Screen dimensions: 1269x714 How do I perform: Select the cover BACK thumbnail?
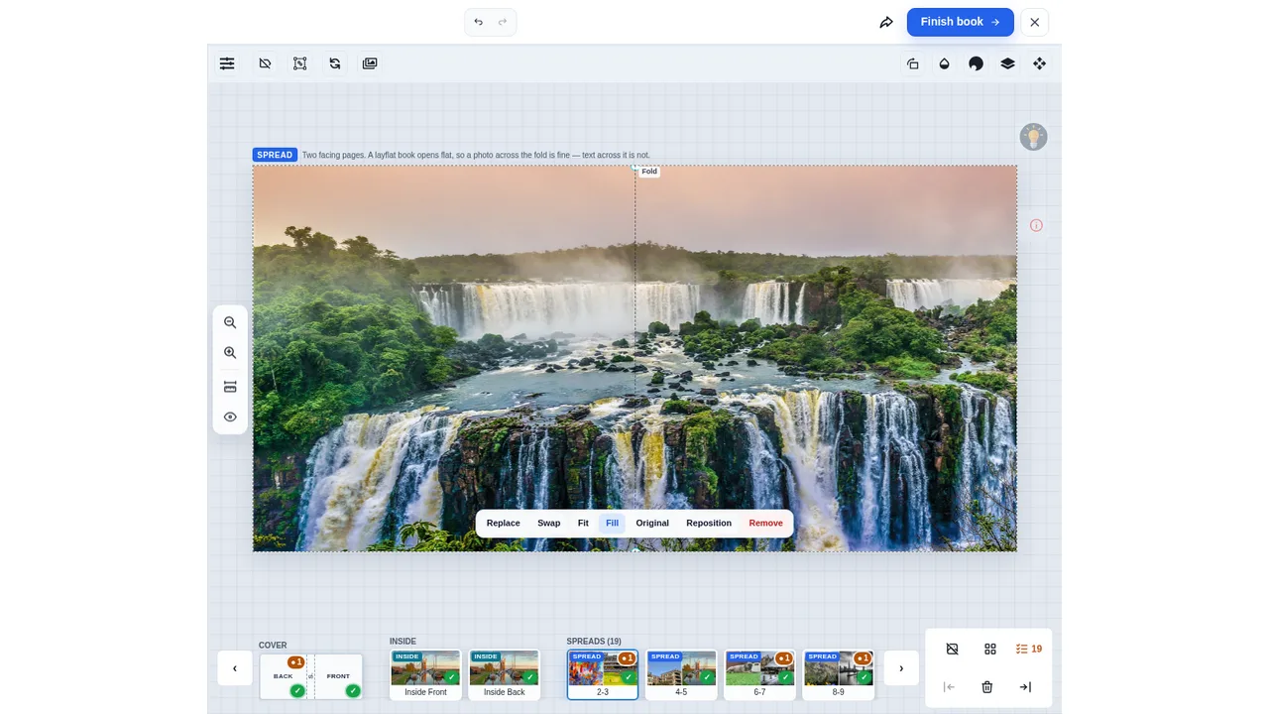click(x=284, y=676)
